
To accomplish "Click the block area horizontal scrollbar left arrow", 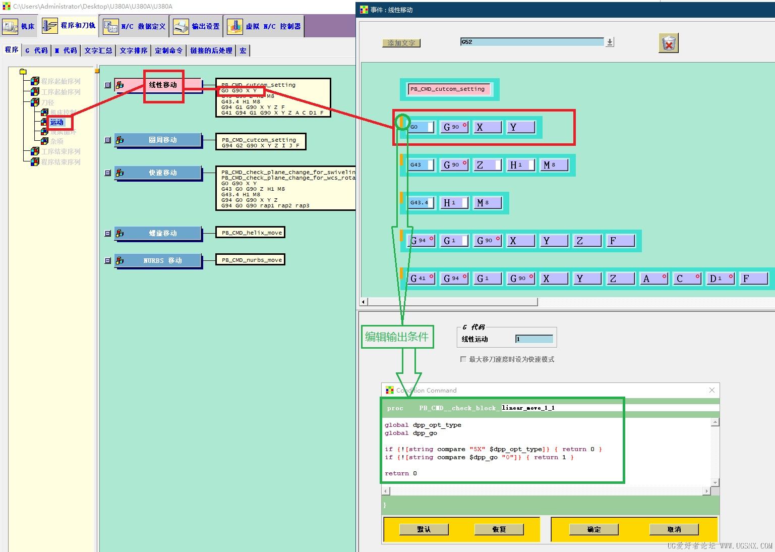I will coord(364,302).
